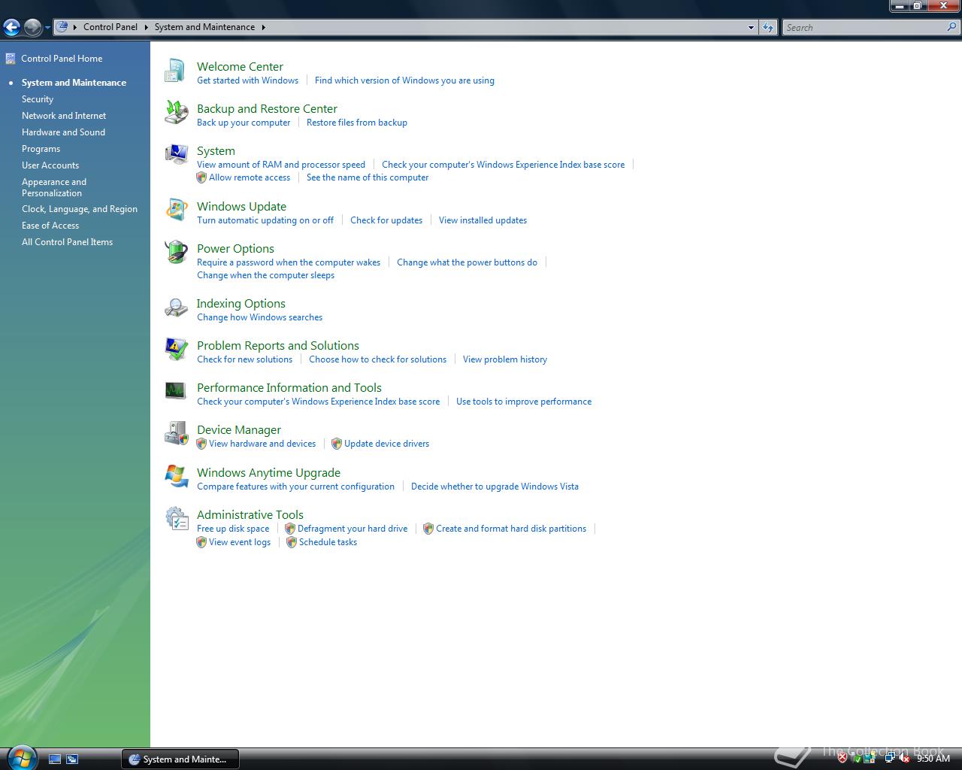This screenshot has height=770, width=962.
Task: Click inside the Search input field
Action: (864, 27)
